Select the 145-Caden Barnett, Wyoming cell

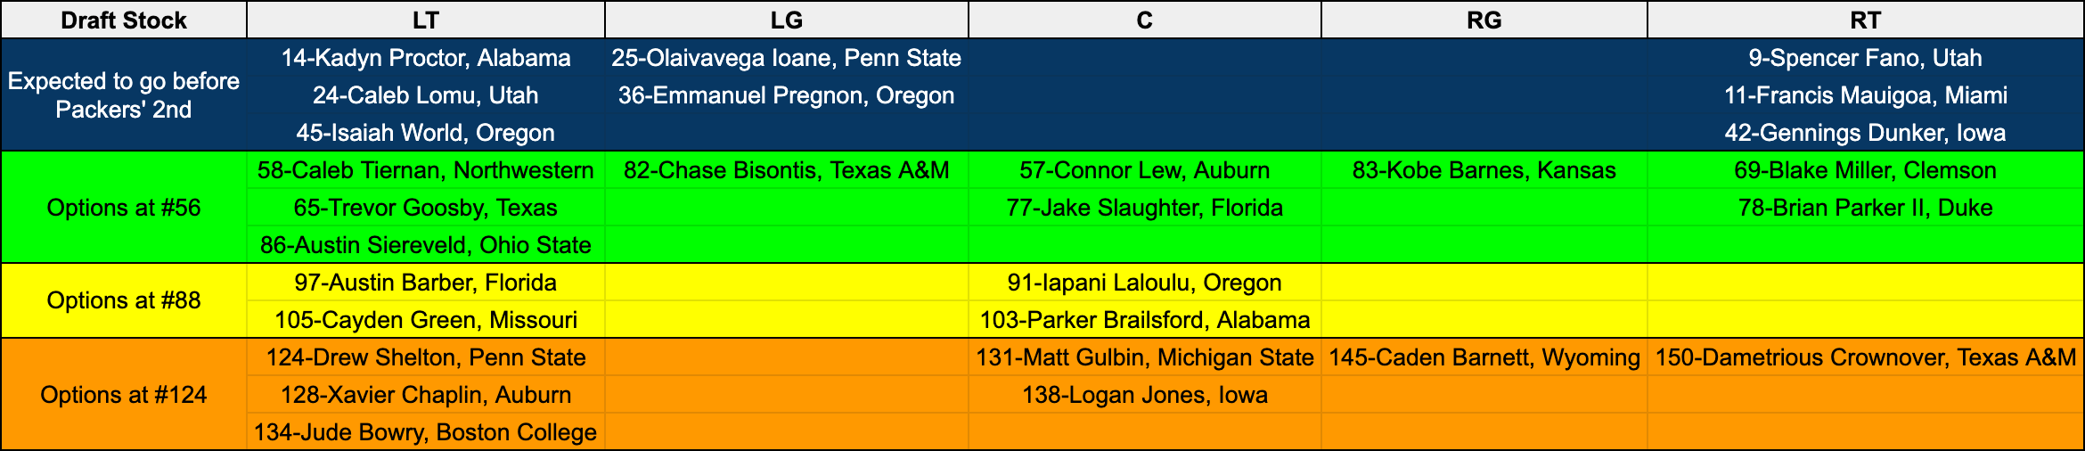click(1484, 357)
